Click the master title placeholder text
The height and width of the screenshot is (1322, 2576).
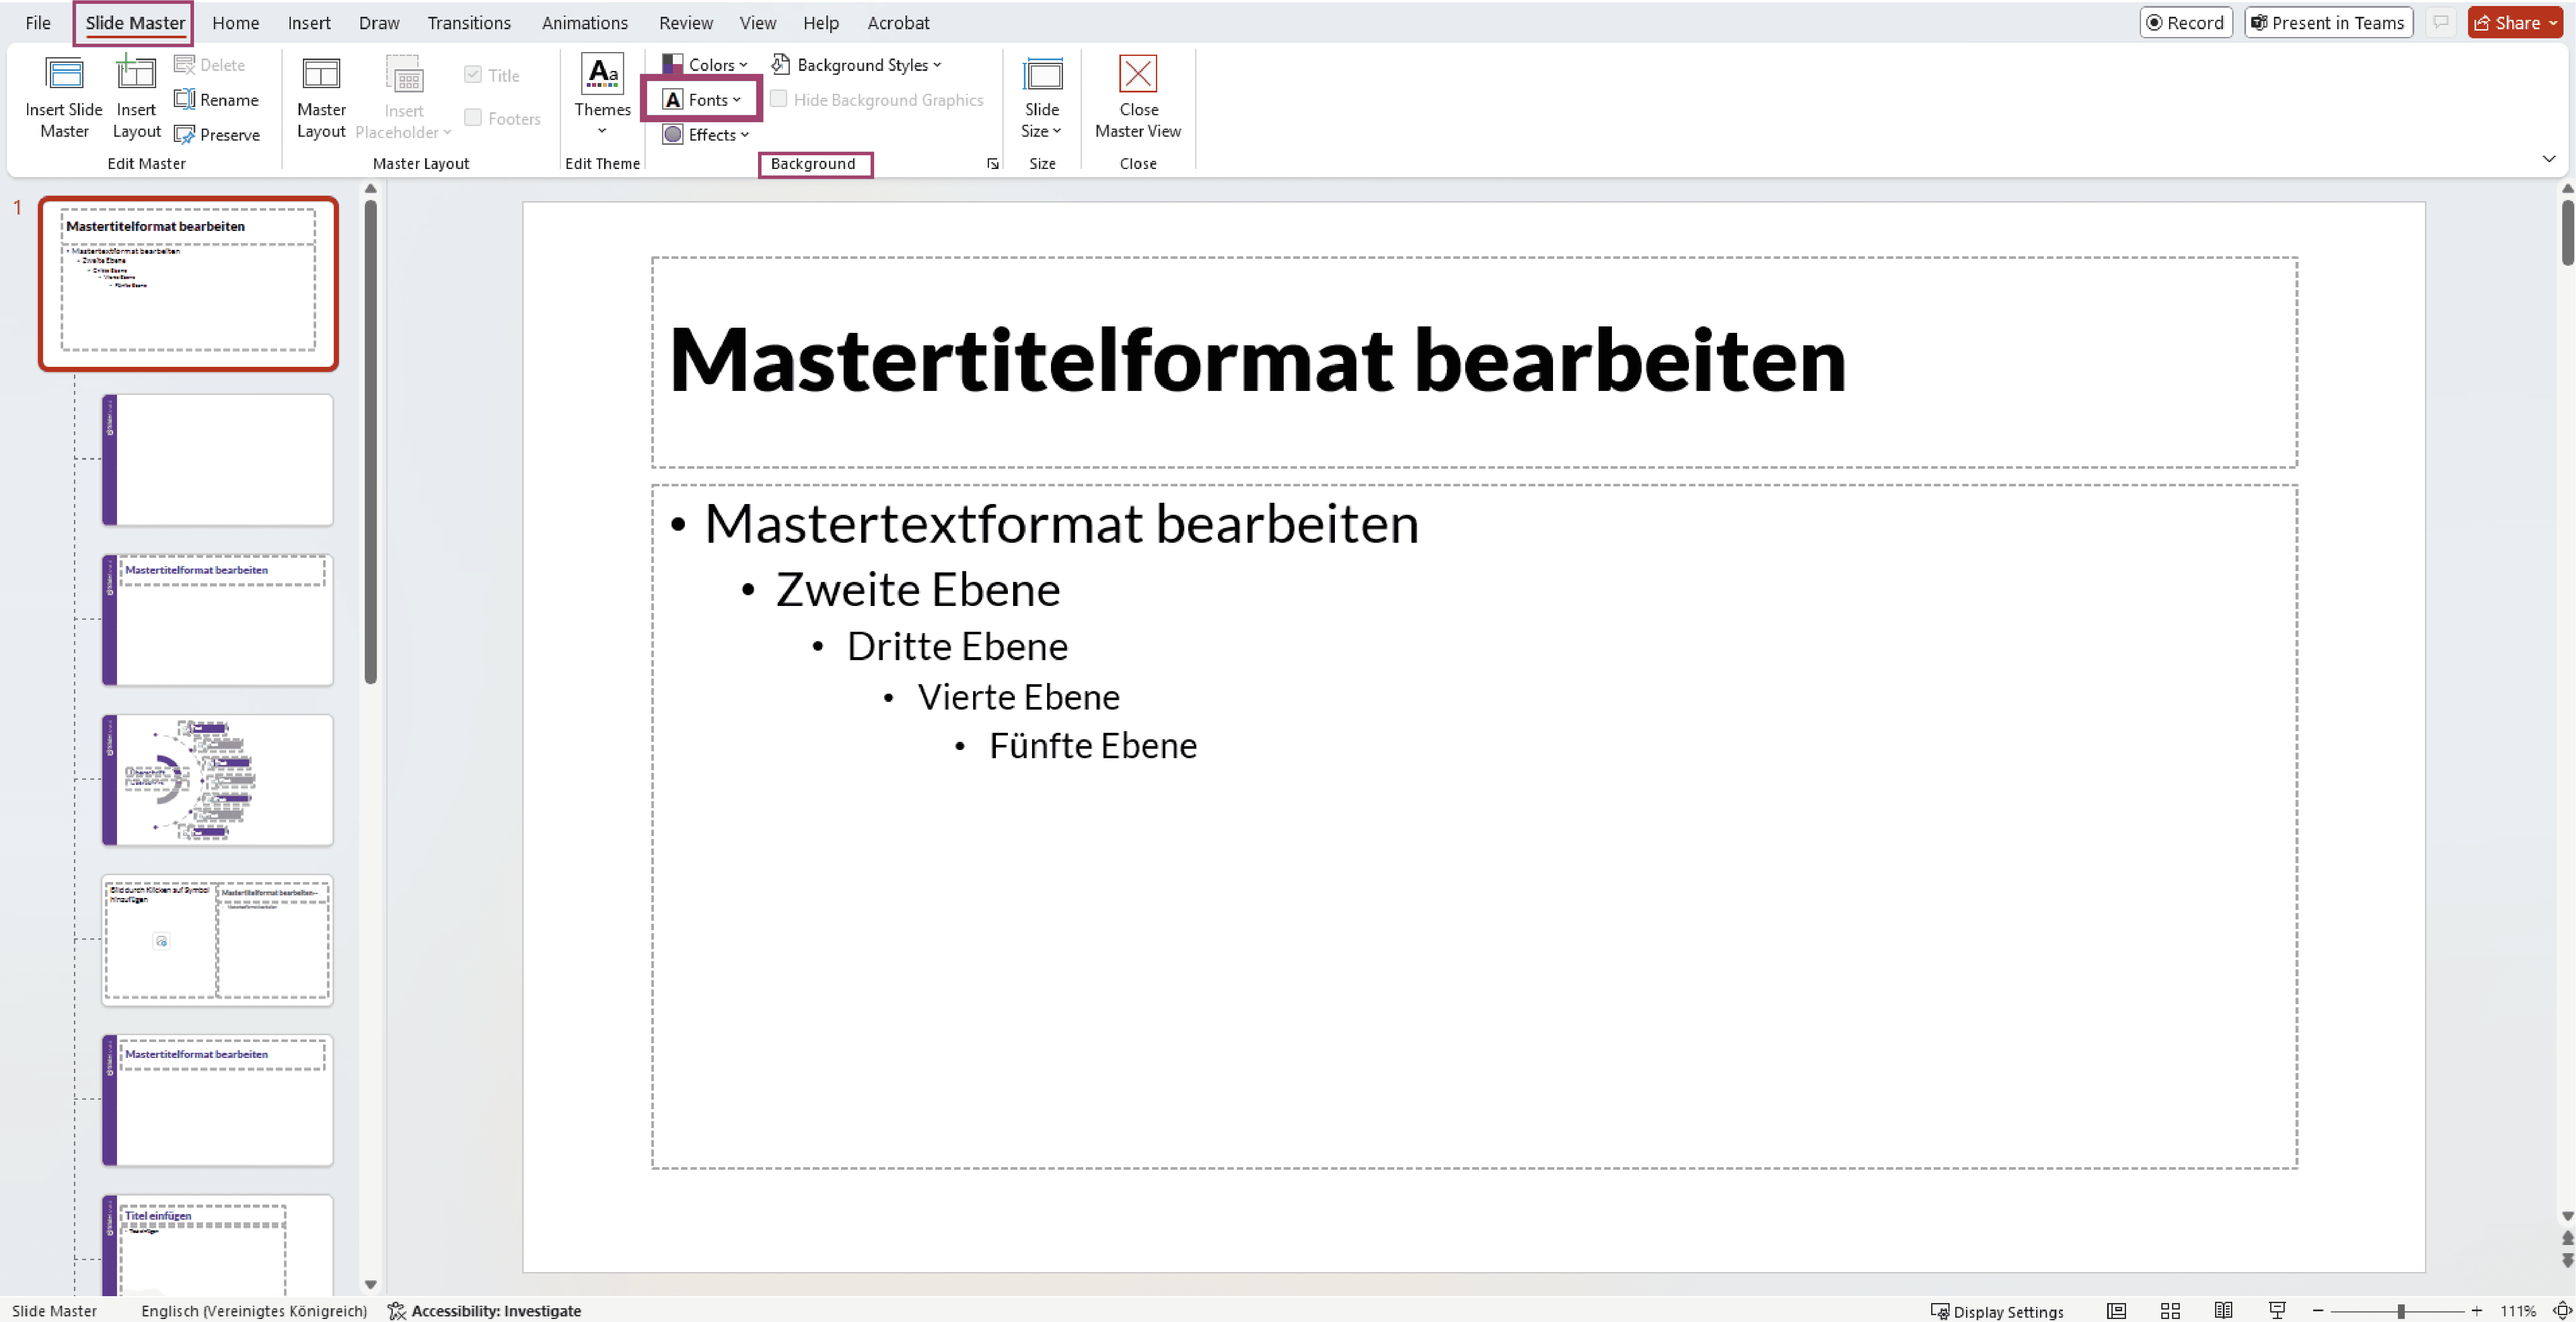1257,360
